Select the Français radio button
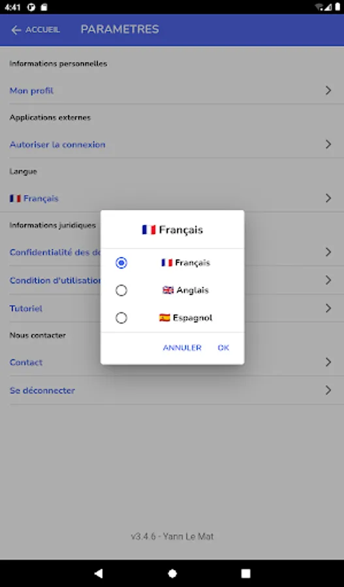Screen dimensions: 344x587 click(121, 263)
